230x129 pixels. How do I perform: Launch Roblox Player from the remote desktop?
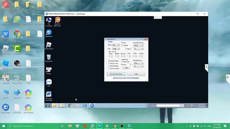coord(49,46)
